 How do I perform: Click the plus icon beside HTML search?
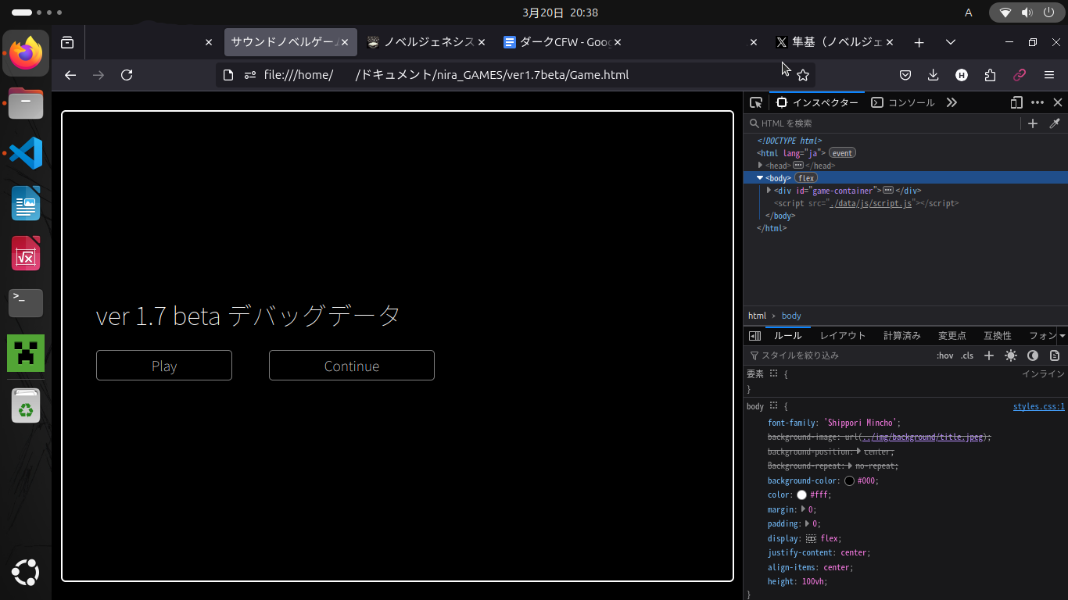click(1033, 123)
